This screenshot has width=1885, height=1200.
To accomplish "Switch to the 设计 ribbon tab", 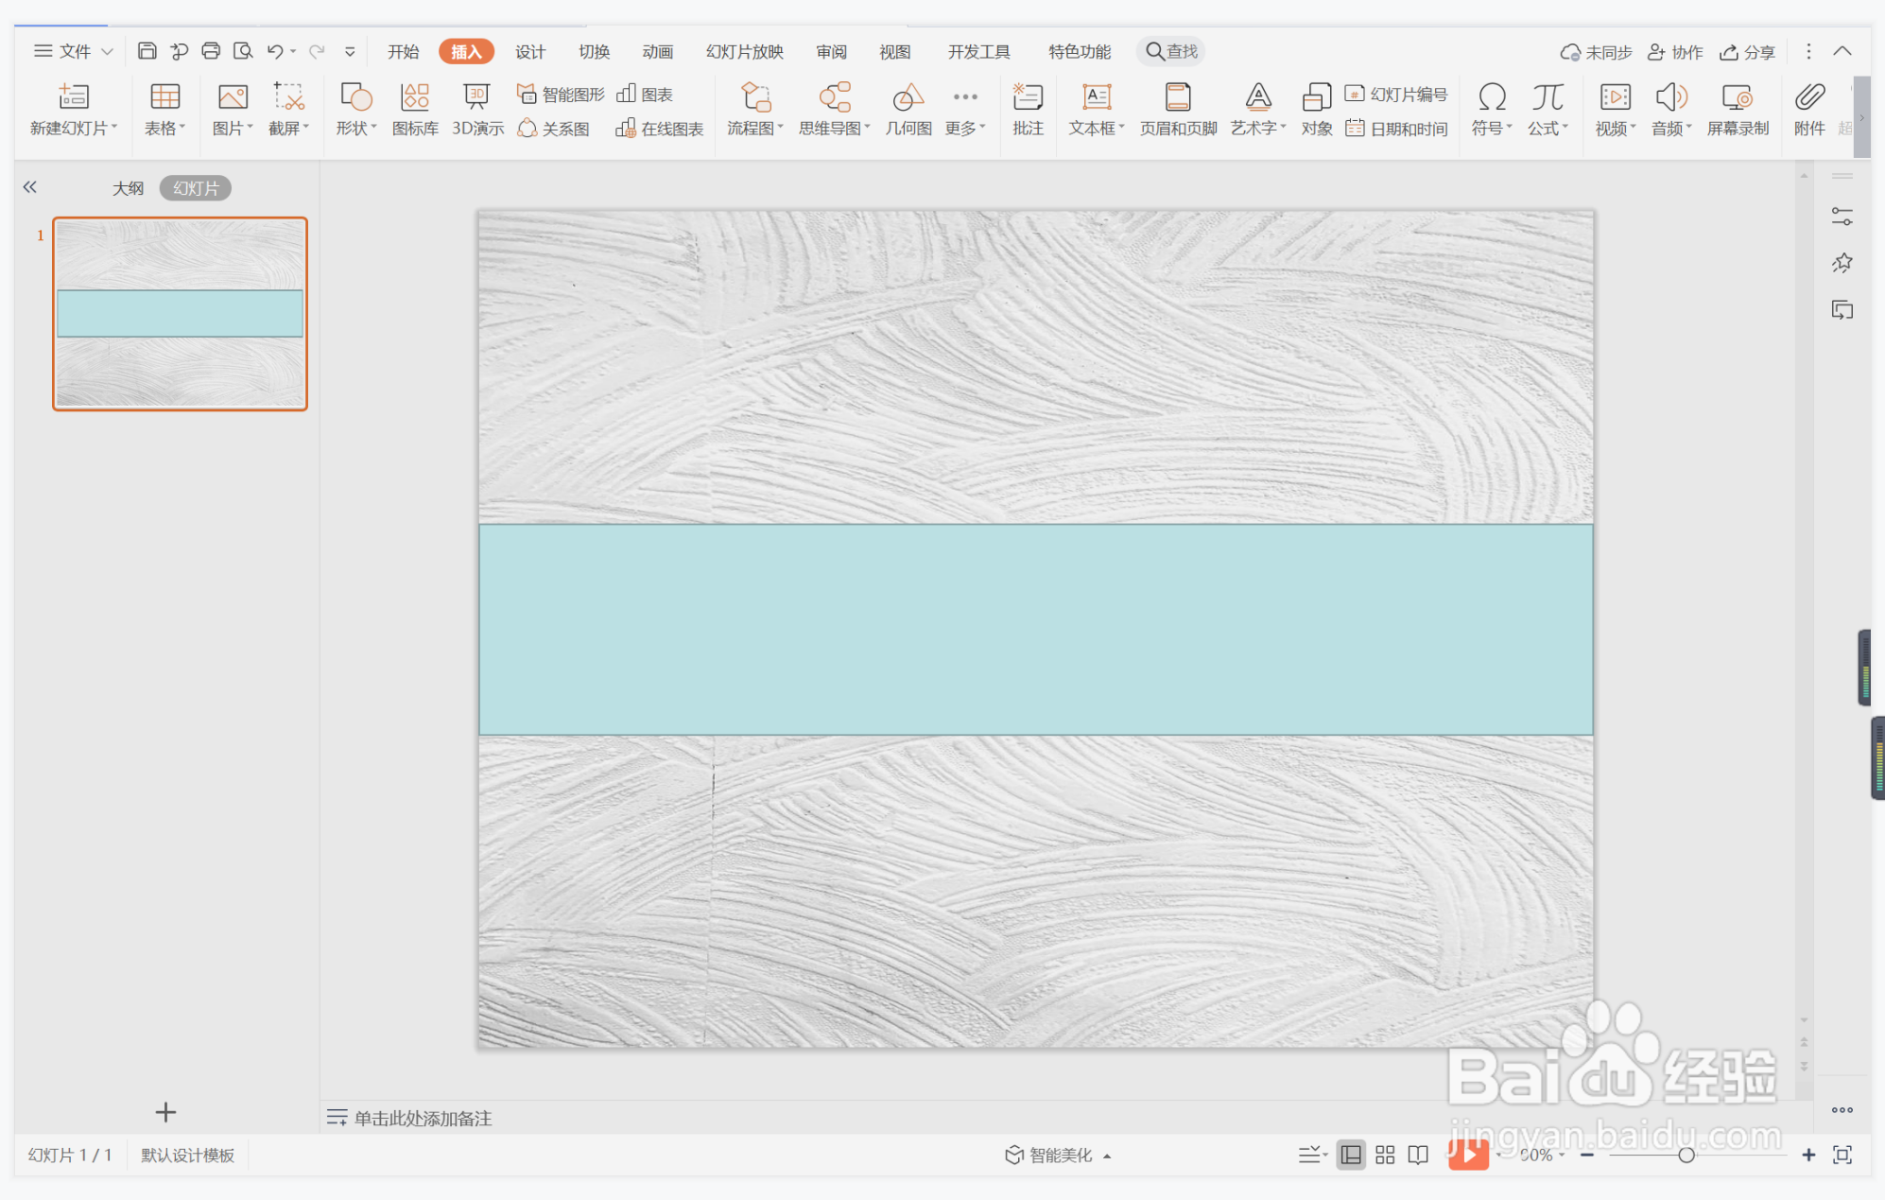I will click(529, 51).
